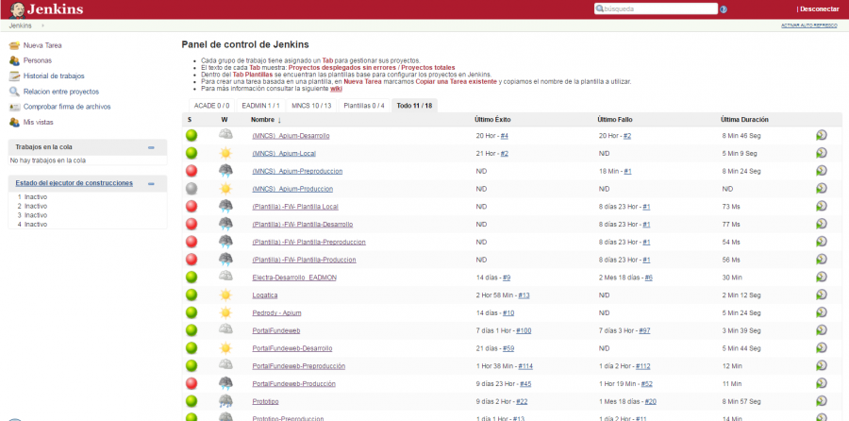Open the PortalFundeweb-Desarrollo job link
The image size is (849, 421).
[x=292, y=348]
